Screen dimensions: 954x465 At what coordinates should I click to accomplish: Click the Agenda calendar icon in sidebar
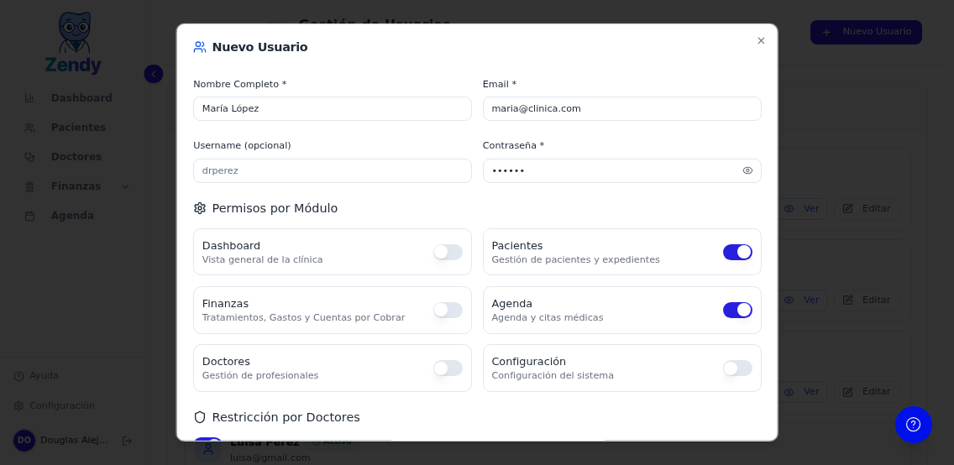click(x=30, y=216)
